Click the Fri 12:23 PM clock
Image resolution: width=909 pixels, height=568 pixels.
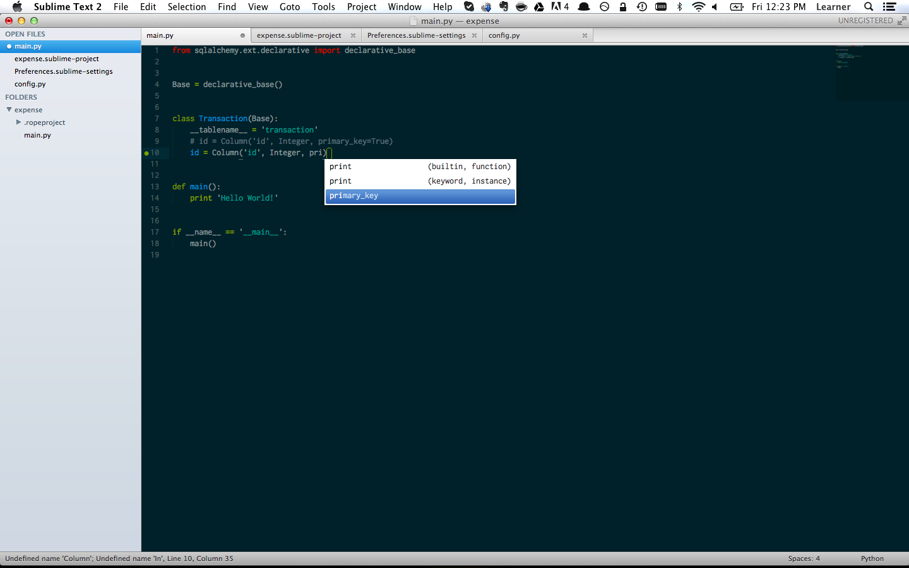[x=779, y=7]
